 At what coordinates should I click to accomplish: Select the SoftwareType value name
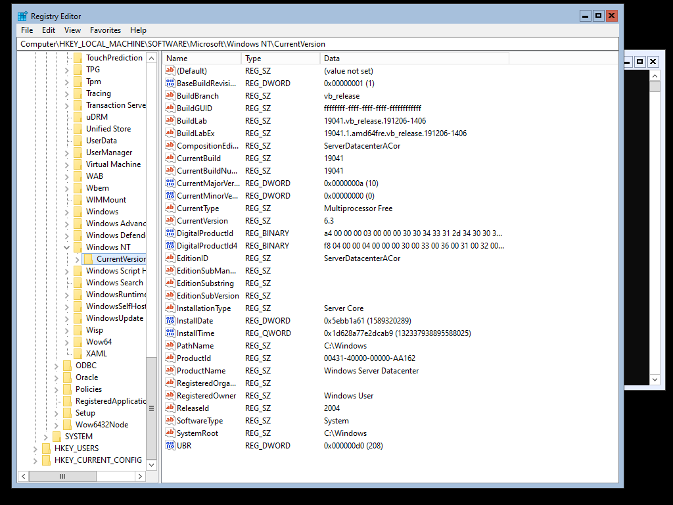coord(200,421)
